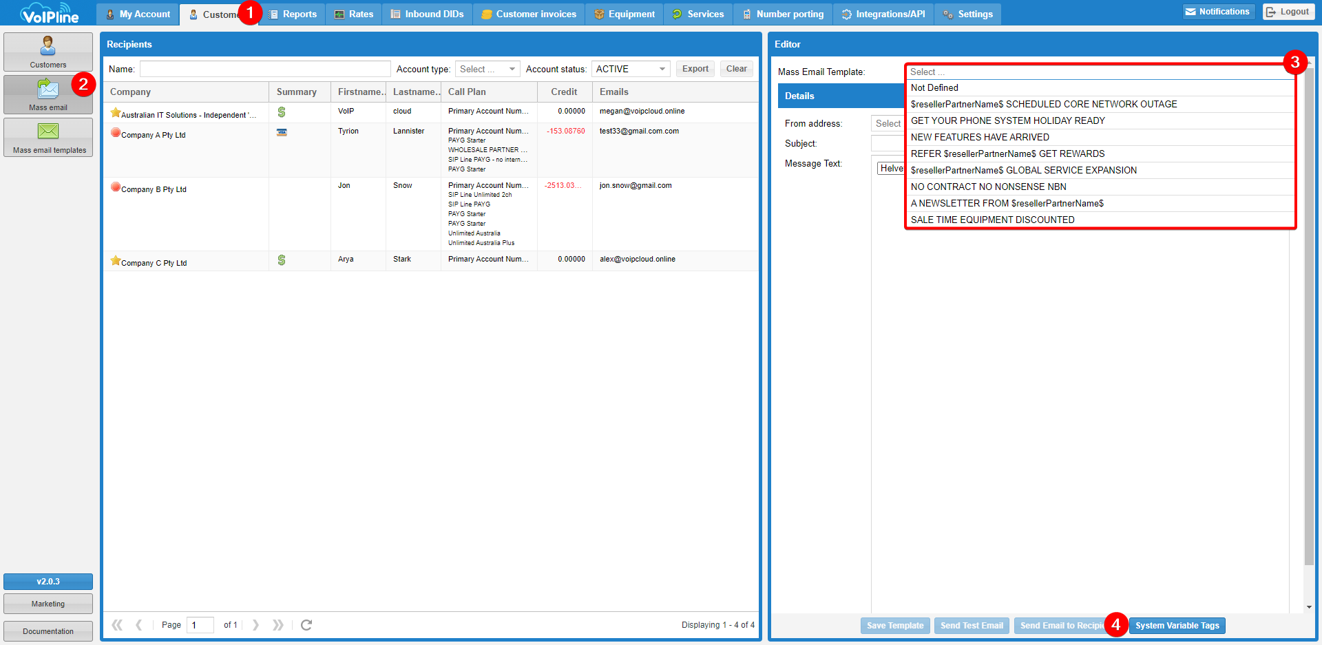Click the dollar summary icon for Company C
The image size is (1322, 645).
coord(282,260)
